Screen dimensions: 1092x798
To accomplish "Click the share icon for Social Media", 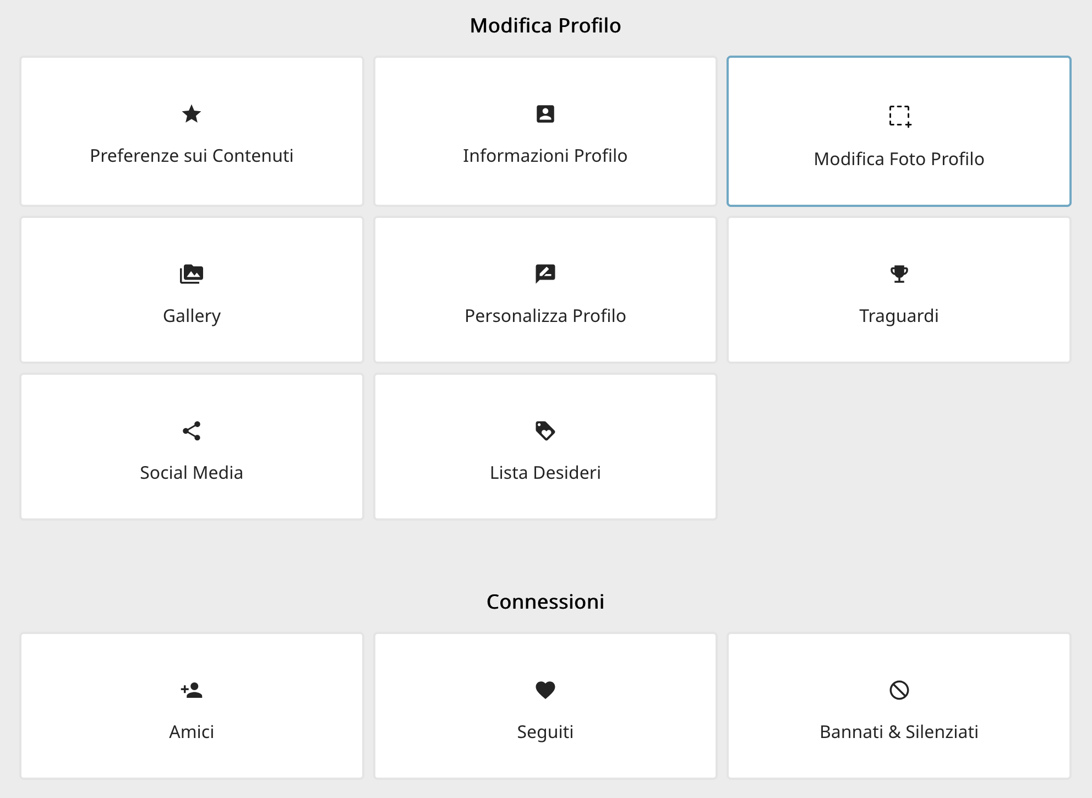I will point(192,431).
